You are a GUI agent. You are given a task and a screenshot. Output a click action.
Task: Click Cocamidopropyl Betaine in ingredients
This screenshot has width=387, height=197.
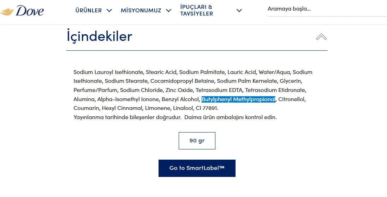182,81
